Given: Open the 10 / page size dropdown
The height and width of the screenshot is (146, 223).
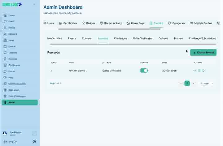Looking at the screenshot, I should tap(206, 84).
